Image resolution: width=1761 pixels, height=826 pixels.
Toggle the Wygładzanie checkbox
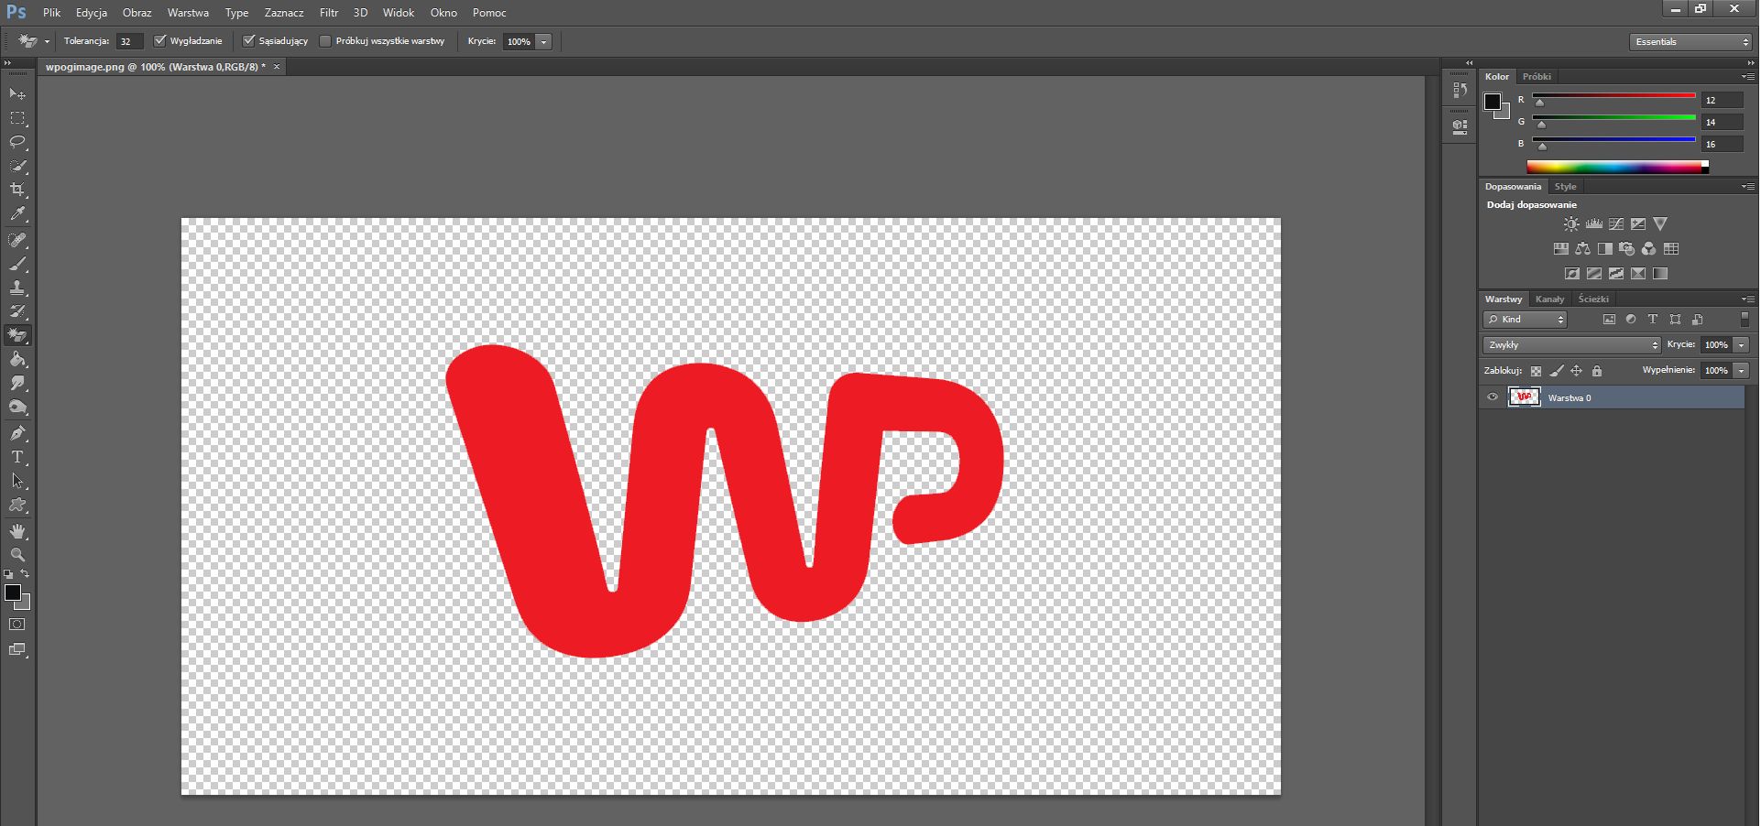point(160,40)
